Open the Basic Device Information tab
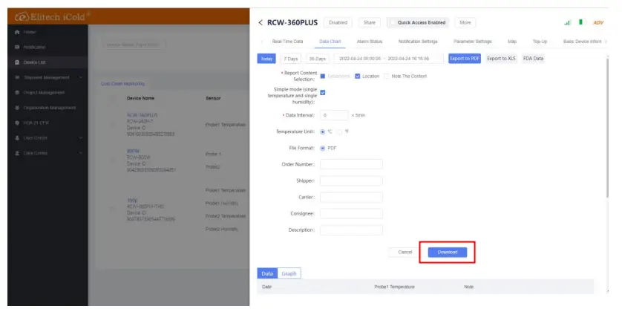This screenshot has width=622, height=309. coord(582,42)
